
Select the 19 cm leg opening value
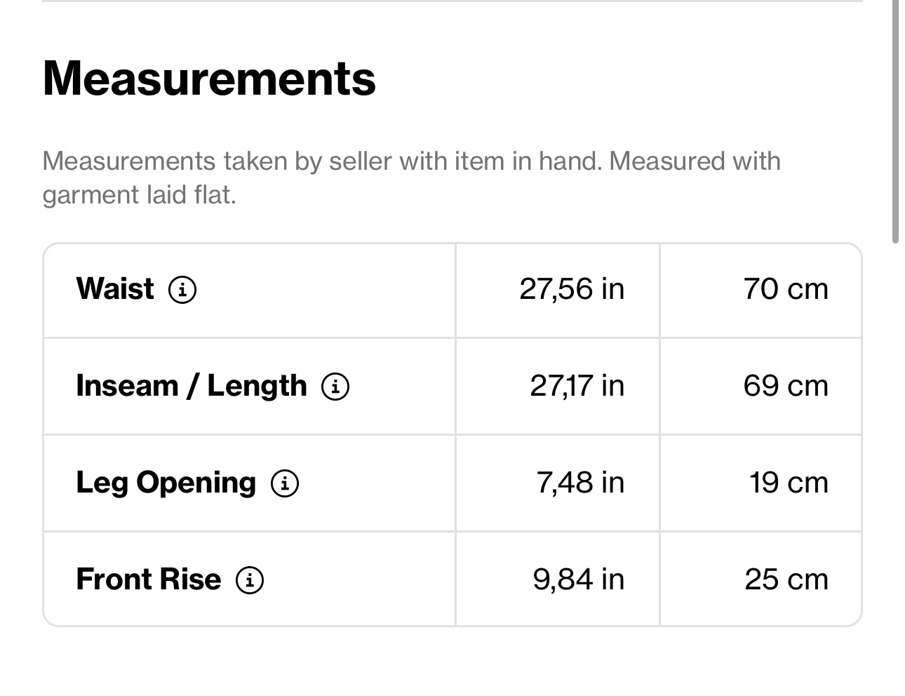(x=789, y=483)
